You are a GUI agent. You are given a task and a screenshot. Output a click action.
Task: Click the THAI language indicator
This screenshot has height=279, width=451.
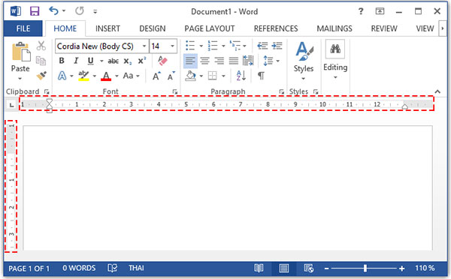[x=136, y=268]
